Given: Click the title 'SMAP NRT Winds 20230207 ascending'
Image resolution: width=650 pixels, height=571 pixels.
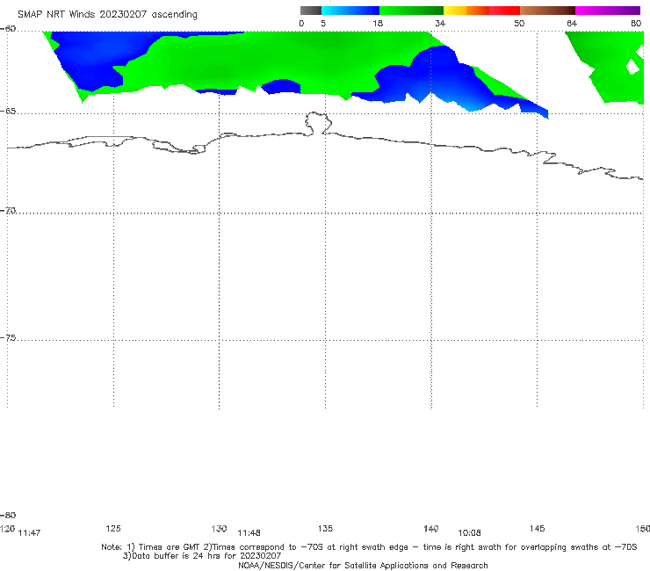Looking at the screenshot, I should point(107,14).
